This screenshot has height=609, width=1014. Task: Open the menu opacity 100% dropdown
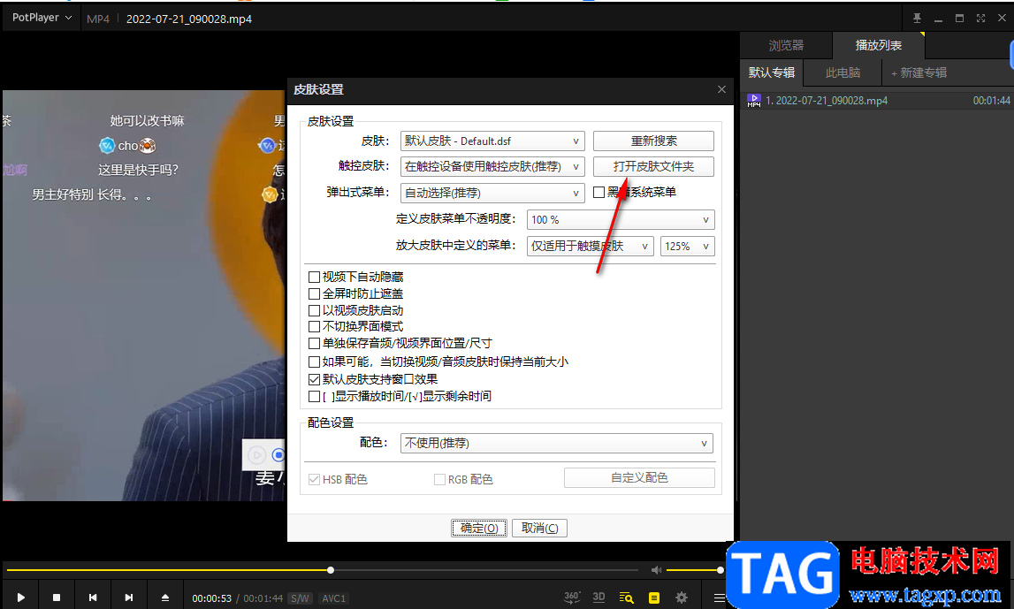(621, 220)
